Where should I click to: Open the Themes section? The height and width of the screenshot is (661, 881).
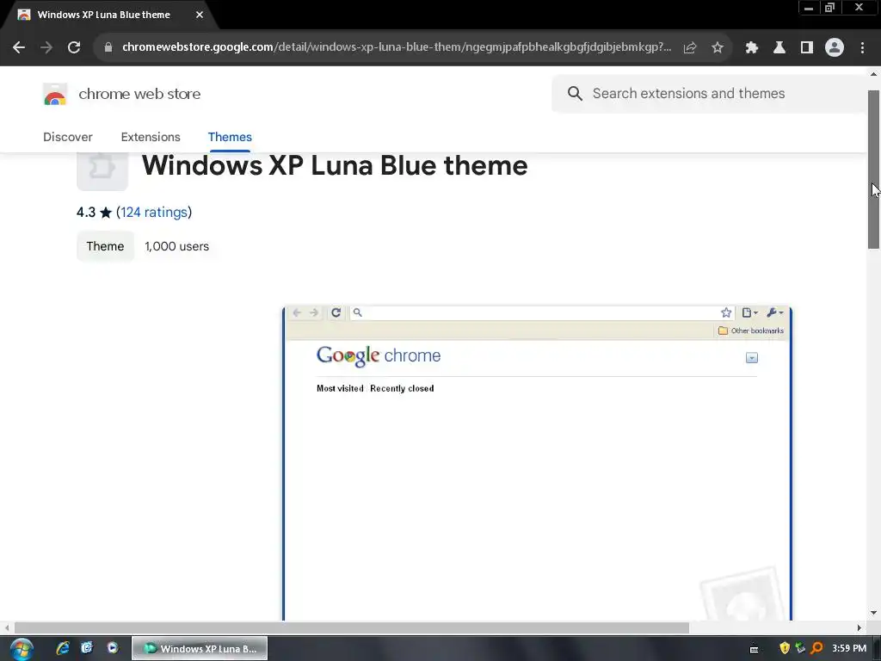click(230, 137)
